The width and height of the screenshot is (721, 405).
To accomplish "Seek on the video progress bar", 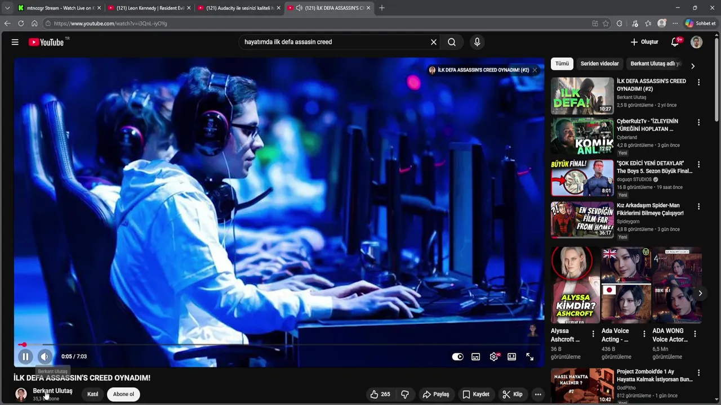I will coord(279,344).
